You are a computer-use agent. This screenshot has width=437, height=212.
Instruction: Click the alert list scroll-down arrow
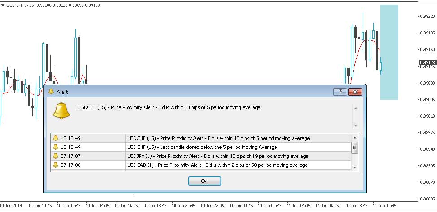[354, 167]
